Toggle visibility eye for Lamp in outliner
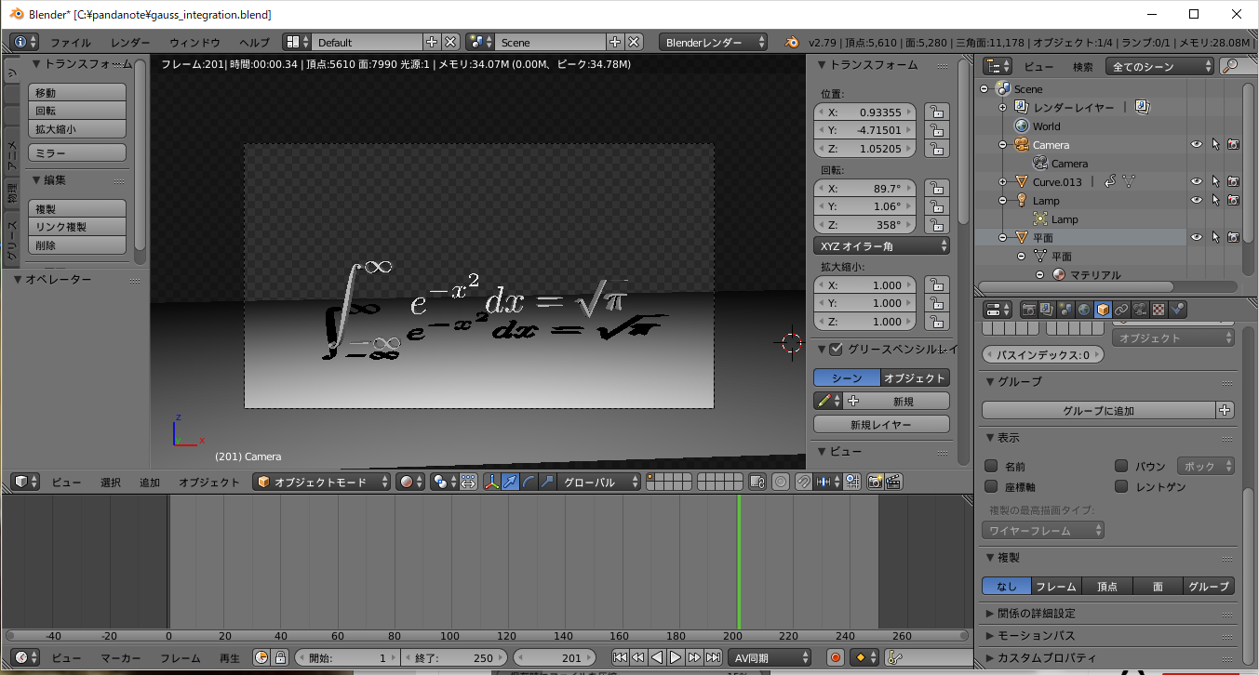 click(1197, 201)
